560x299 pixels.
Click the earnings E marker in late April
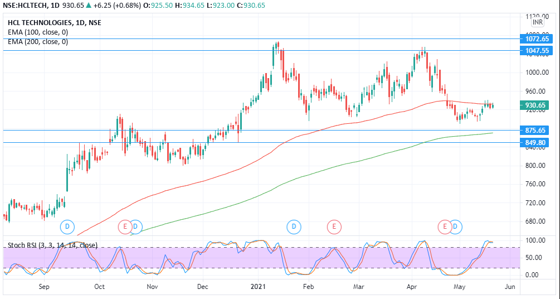(444, 226)
